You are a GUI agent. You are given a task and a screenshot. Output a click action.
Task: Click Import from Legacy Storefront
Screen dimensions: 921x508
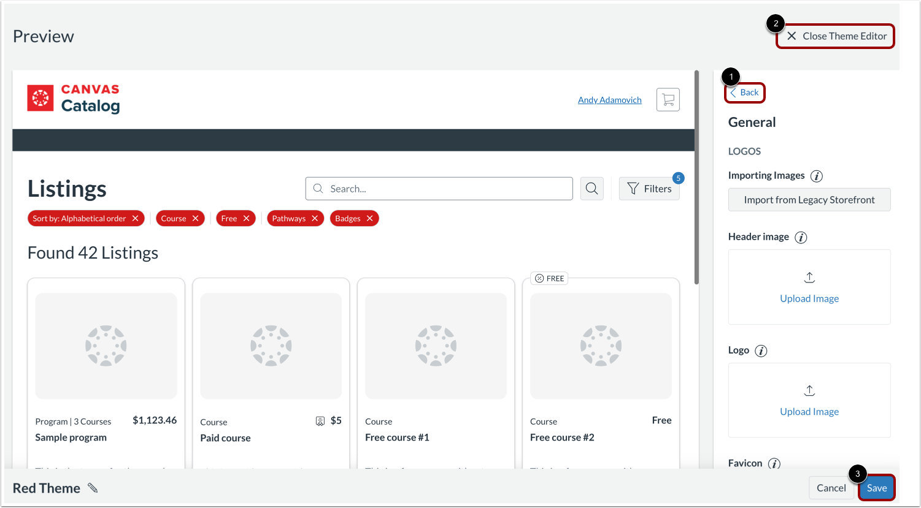(809, 200)
